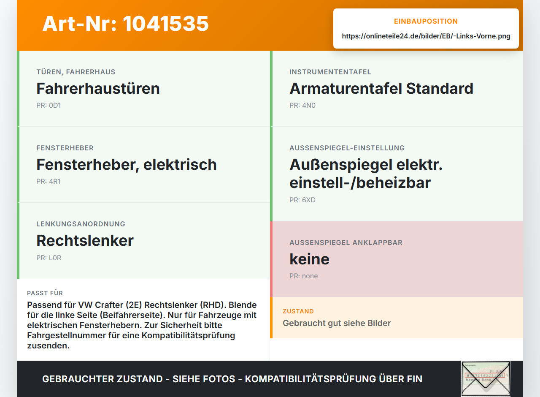
Task: Click the PR code 'L0R'
Action: tap(55, 258)
